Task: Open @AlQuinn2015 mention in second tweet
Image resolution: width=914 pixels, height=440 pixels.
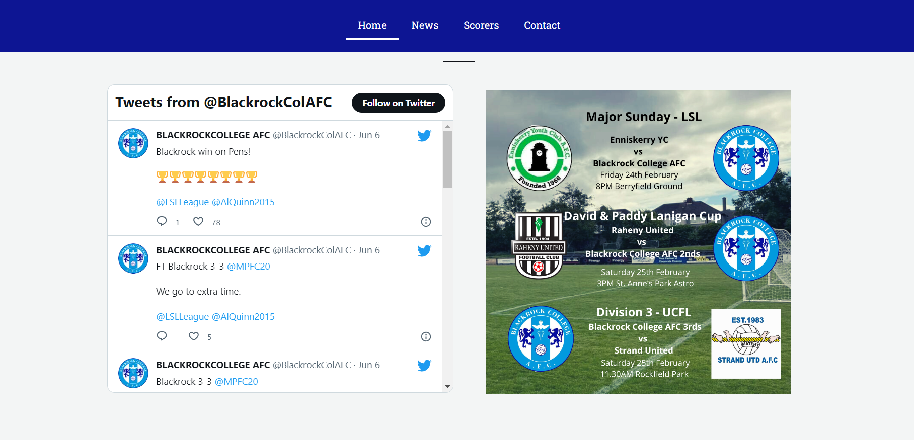Action: click(x=243, y=317)
